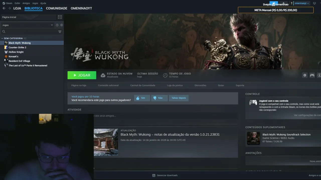Screen dimensions: 321x180
Task: Open advanced filter options icon
Action: [60, 31]
